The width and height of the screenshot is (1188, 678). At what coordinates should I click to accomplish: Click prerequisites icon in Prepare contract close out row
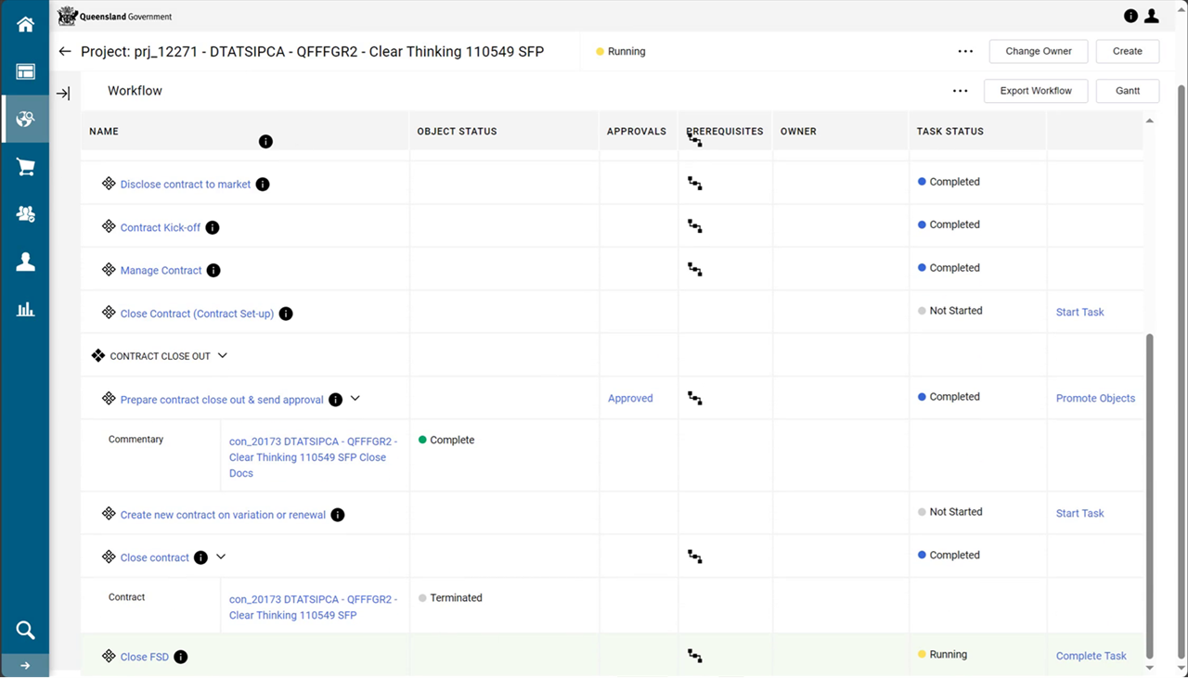pos(694,398)
